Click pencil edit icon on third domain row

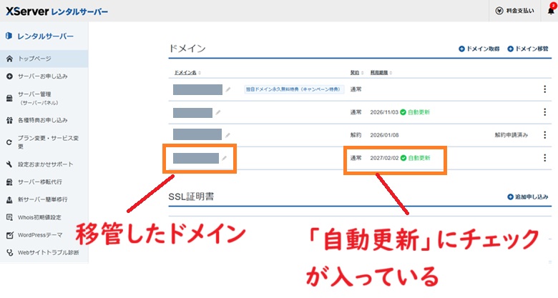tap(227, 134)
